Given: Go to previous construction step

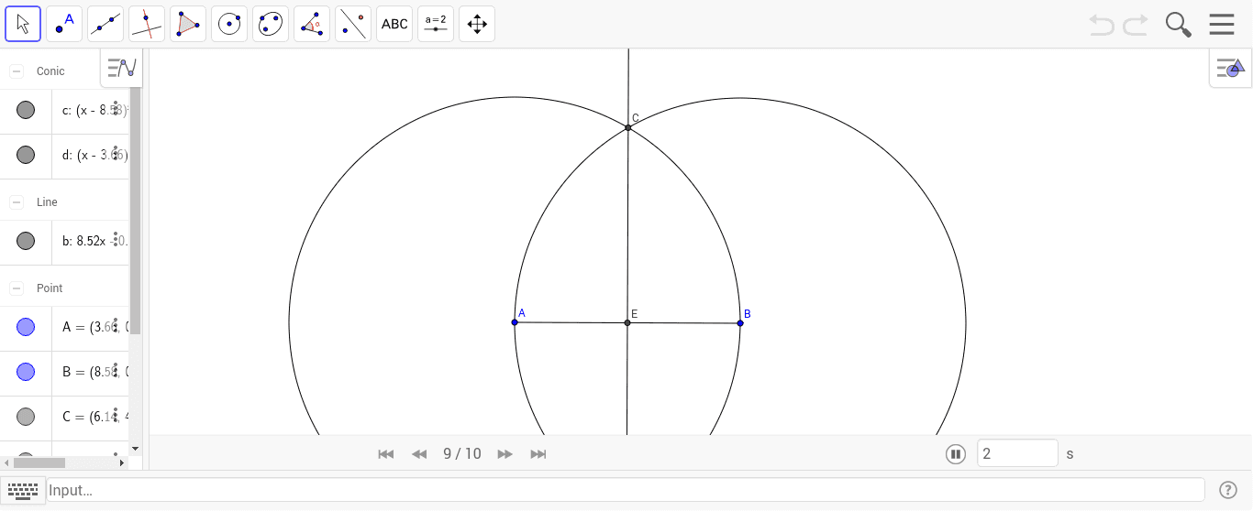Looking at the screenshot, I should (419, 454).
